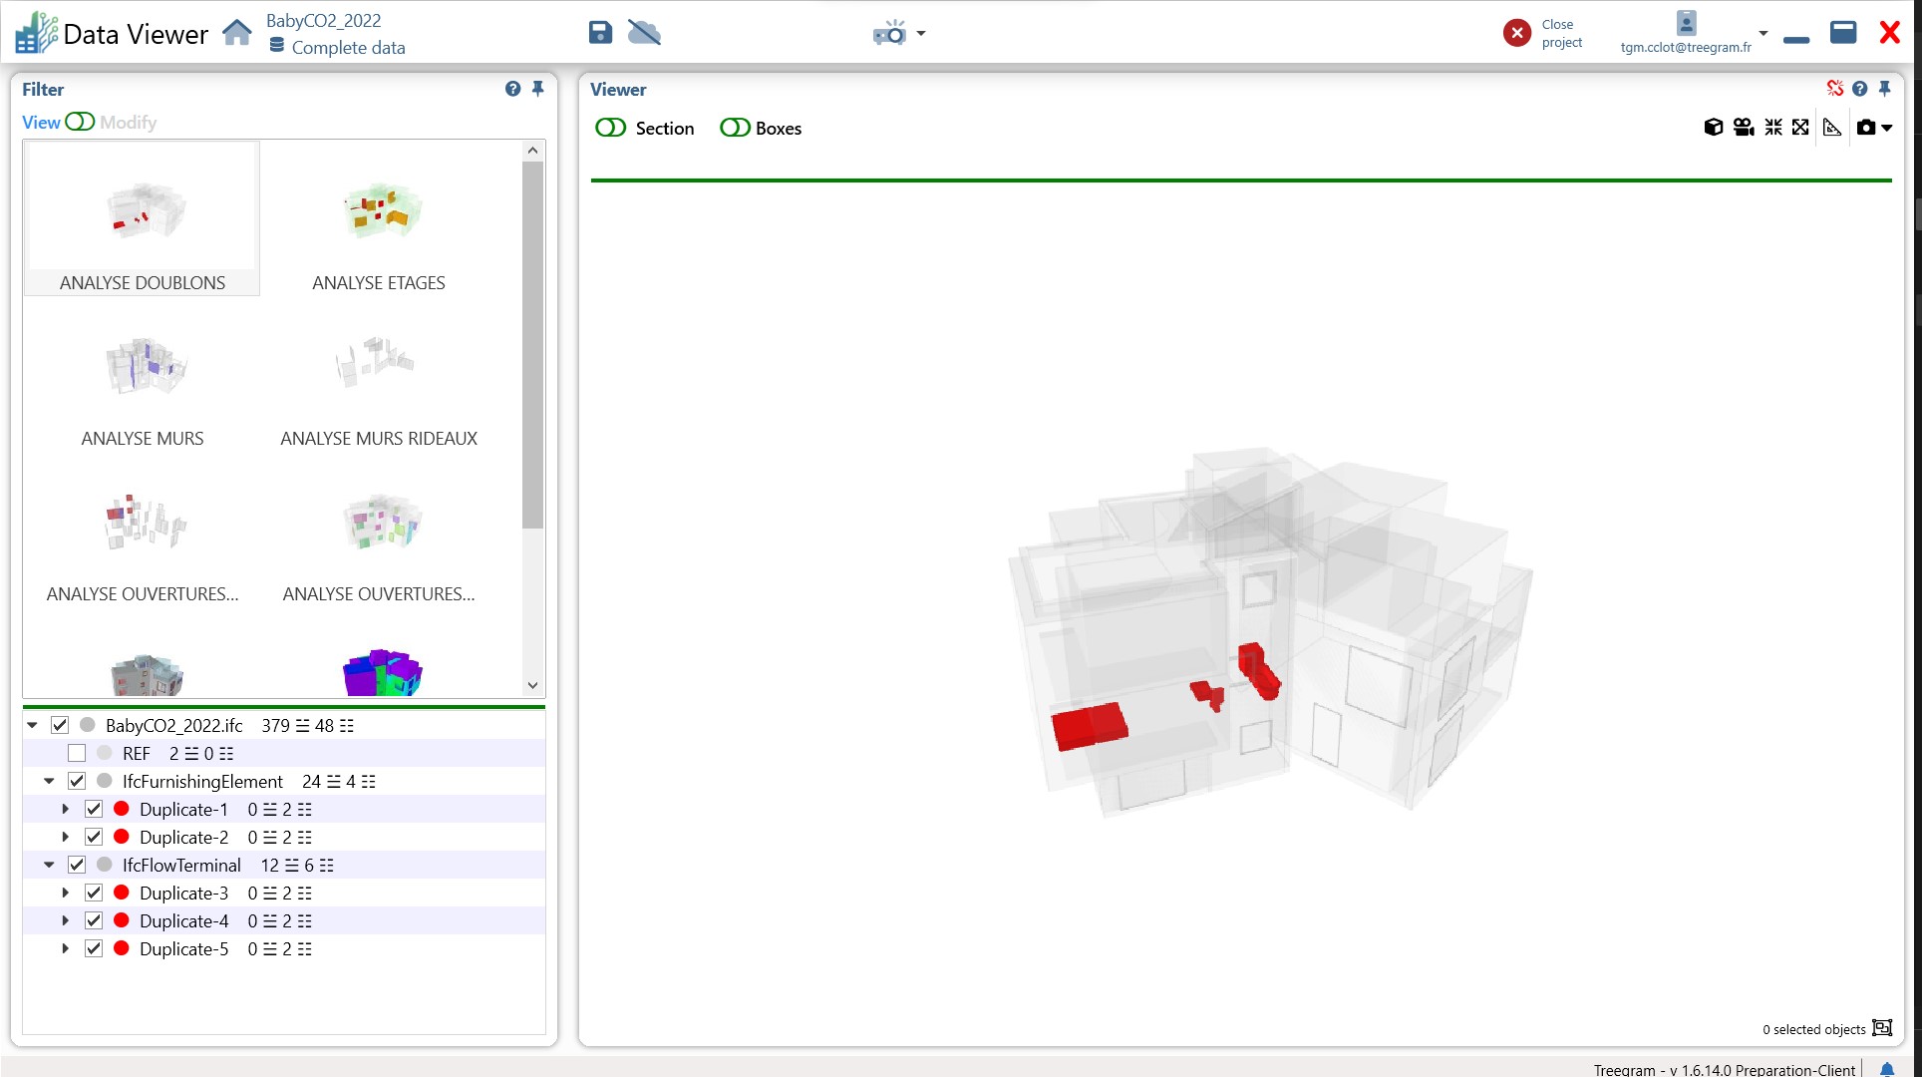This screenshot has height=1077, width=1922.
Task: Toggle the Section switch
Action: tap(610, 128)
